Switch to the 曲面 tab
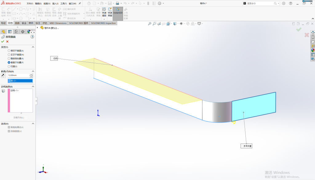 (17, 23)
